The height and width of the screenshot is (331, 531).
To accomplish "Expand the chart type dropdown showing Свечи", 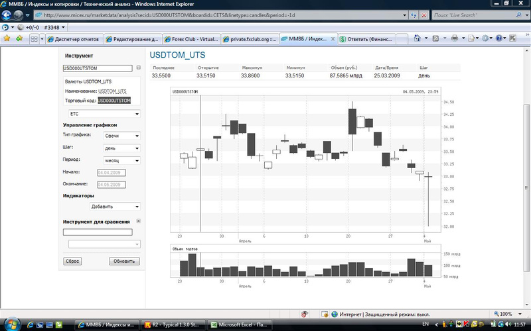I will pyautogui.click(x=122, y=136).
